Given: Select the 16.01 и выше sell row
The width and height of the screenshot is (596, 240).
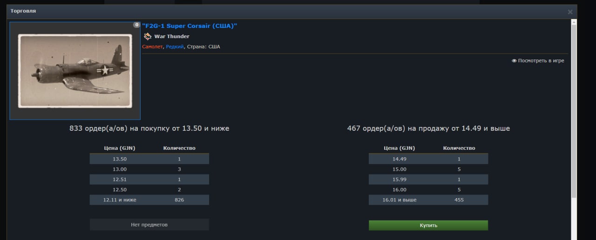Looking at the screenshot, I should 428,200.
